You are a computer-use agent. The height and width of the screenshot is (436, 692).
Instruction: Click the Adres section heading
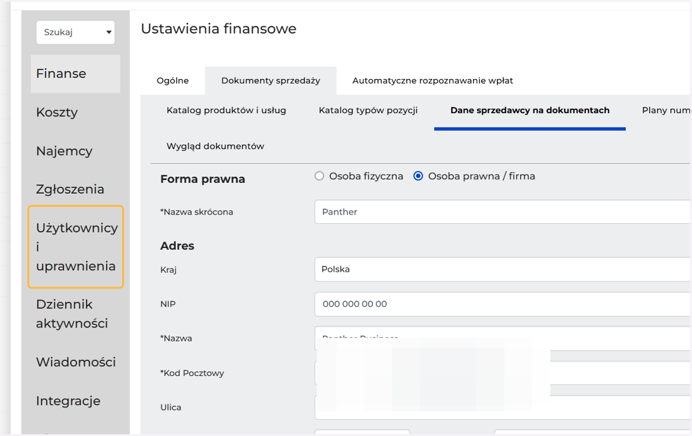[177, 246]
